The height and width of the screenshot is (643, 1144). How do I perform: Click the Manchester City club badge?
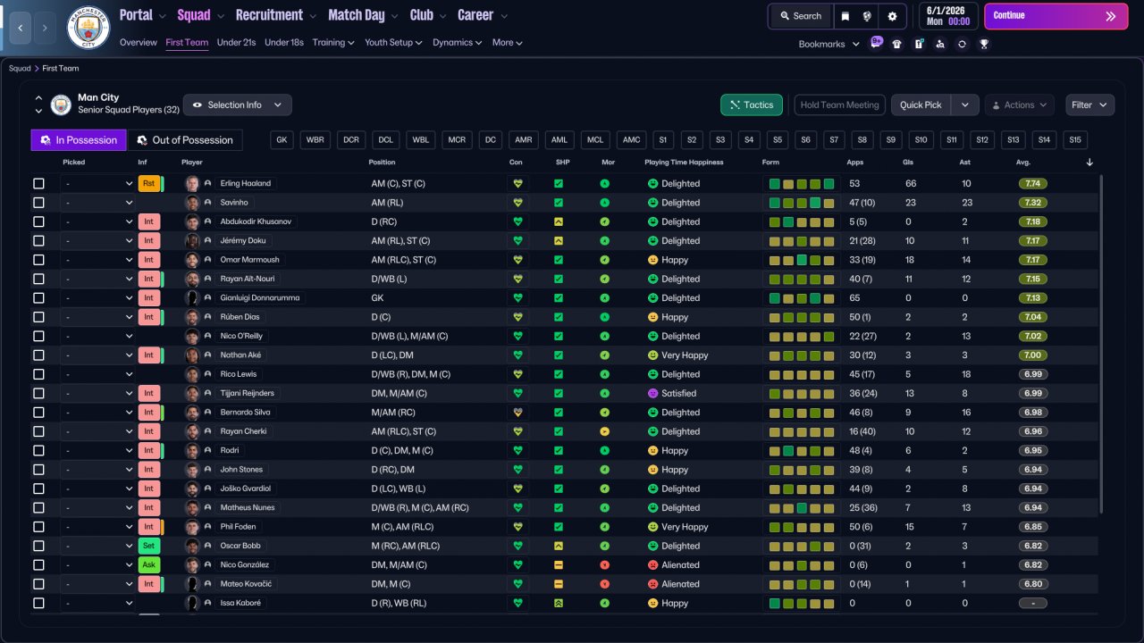(x=88, y=28)
